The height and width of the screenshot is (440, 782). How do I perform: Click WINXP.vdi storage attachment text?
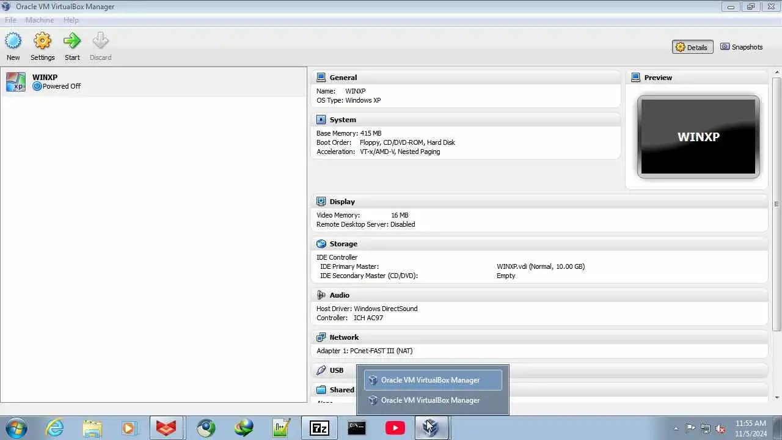point(541,266)
